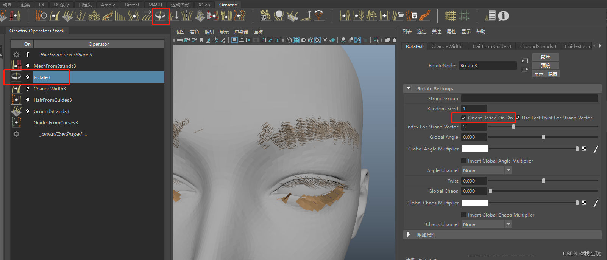
Task: Click the Rotate Strands shelf icon
Action: (161, 16)
